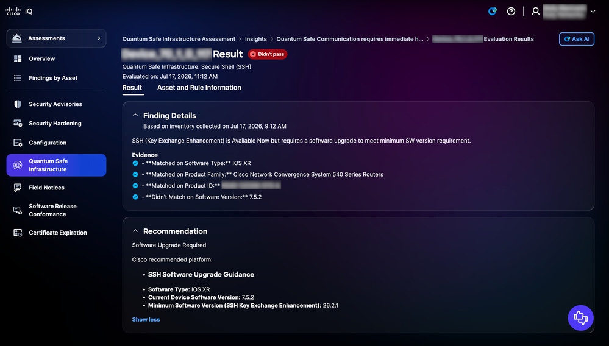Select the Security Hardening icon
609x346 pixels.
[x=18, y=123]
